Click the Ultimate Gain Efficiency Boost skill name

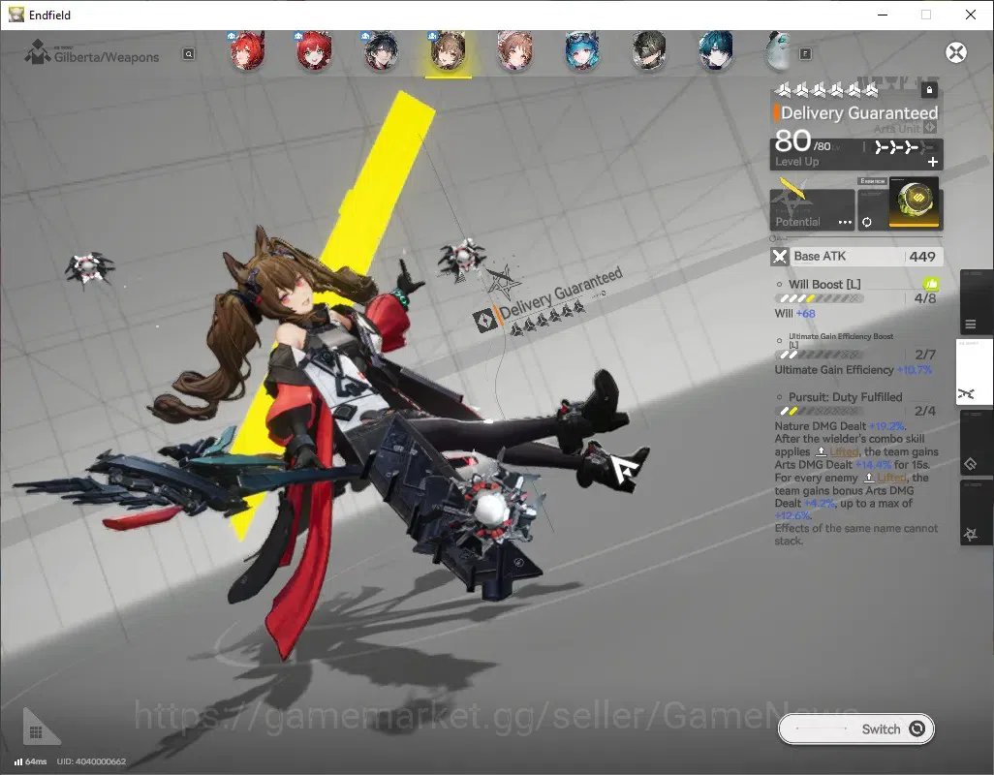(x=841, y=340)
